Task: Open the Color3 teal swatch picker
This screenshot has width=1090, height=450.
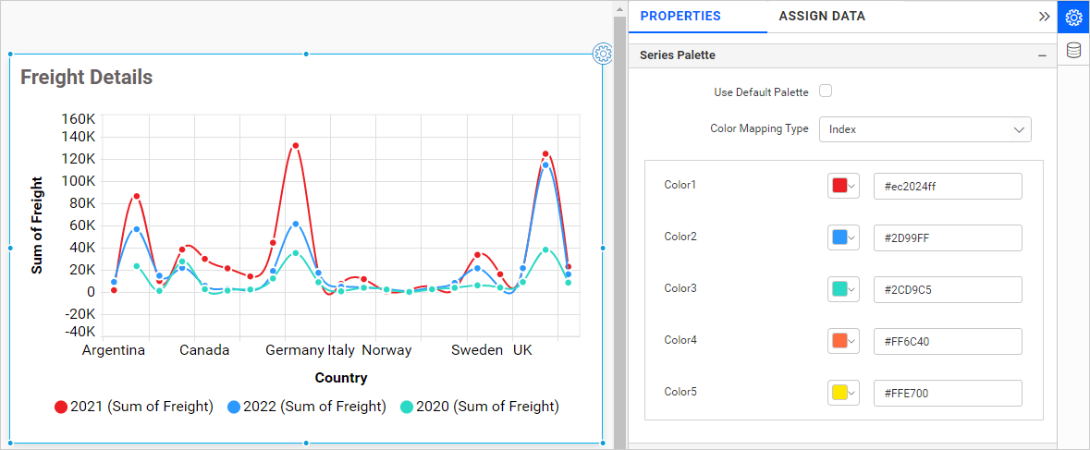Action: coord(843,289)
